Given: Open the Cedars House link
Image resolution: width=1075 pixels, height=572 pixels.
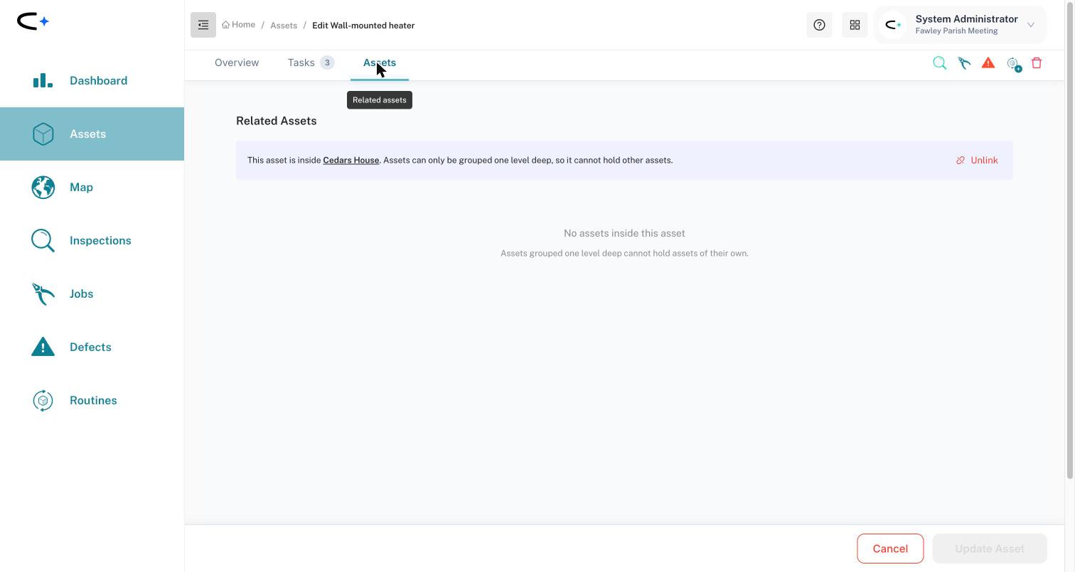Looking at the screenshot, I should 351,160.
